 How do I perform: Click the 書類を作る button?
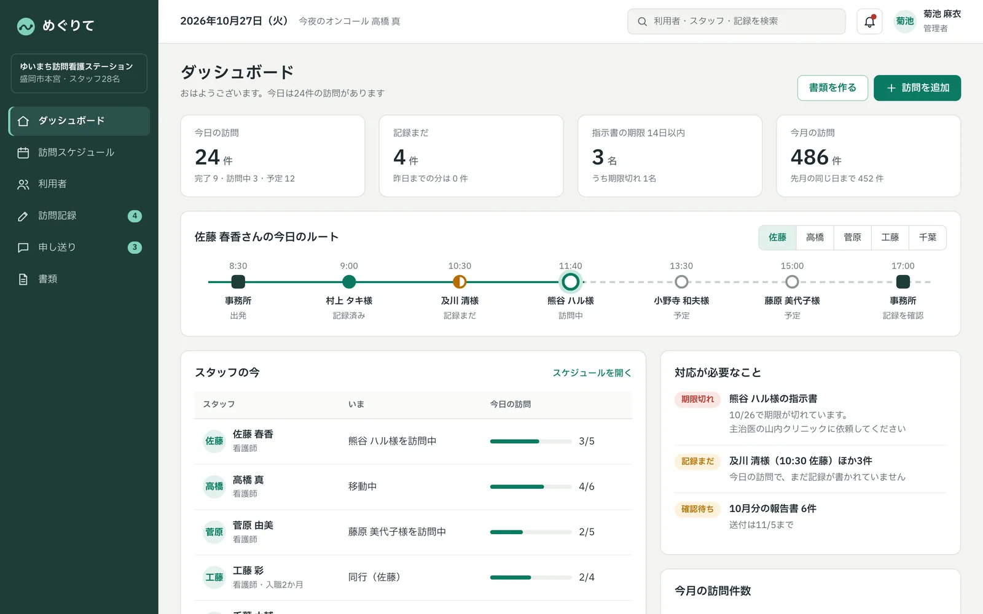832,88
